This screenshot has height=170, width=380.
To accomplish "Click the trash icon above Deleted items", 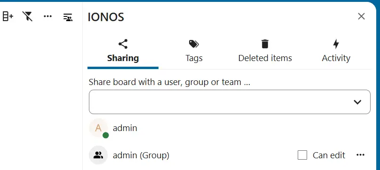I will pyautogui.click(x=265, y=44).
